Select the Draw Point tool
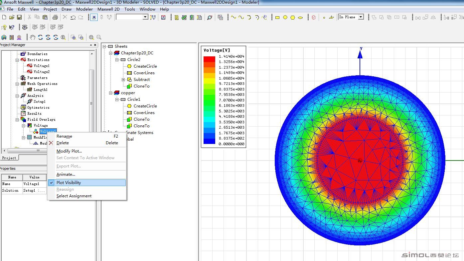 click(x=324, y=17)
